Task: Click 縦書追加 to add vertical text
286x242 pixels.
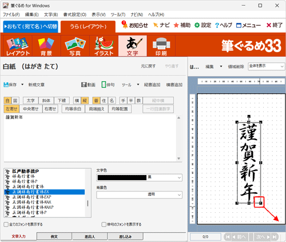Action: pyautogui.click(x=152, y=85)
